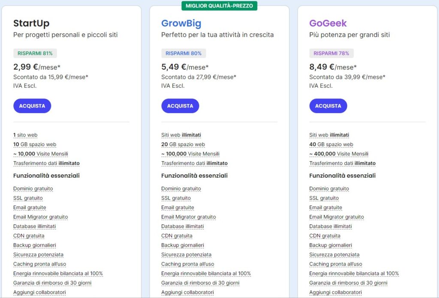Click the 'RISPARMI 80%' badge
This screenshot has width=439, height=298.
183,54
